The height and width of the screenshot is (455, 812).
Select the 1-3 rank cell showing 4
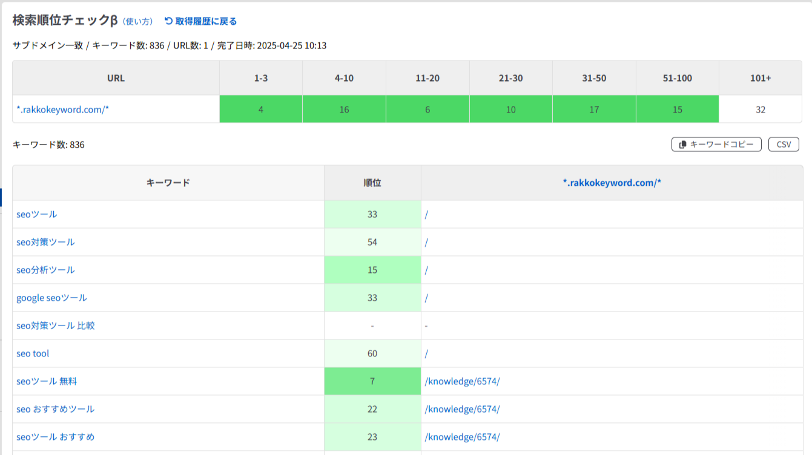click(261, 109)
